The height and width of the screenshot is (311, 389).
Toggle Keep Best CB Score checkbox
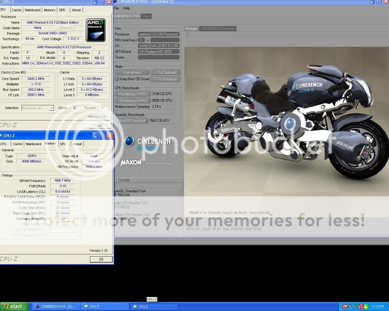click(x=117, y=79)
